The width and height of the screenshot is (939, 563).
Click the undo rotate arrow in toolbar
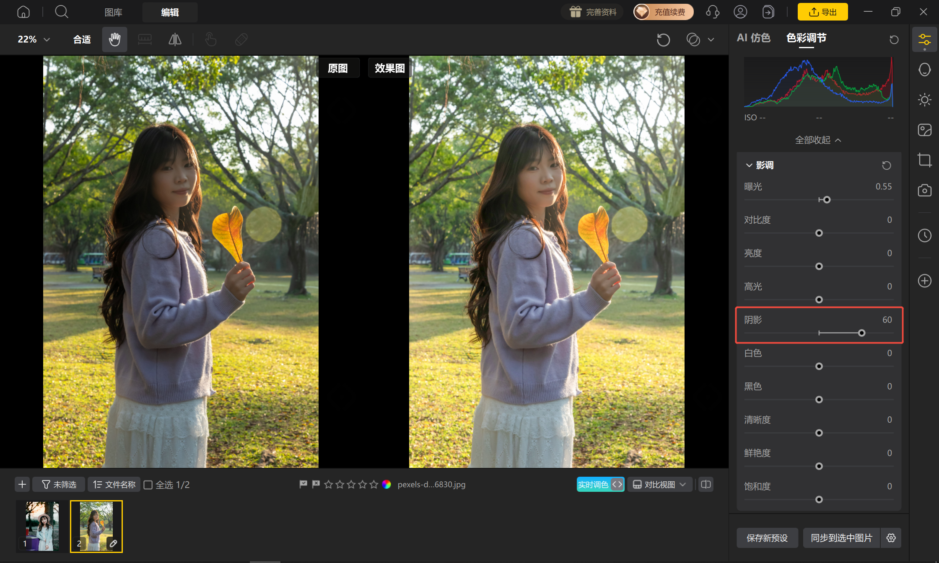(x=663, y=39)
